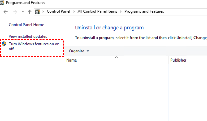The image size is (207, 121).
Task: Expand the chevron after All Control Panel Items
Action: (121, 12)
